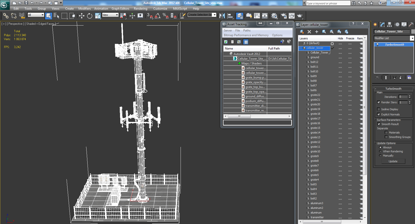Screen dimensions: 415x224
Task: Click the search keyword input field
Action: click(x=328, y=3)
